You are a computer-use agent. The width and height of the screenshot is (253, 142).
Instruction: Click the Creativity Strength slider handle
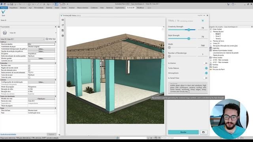(x=189, y=30)
